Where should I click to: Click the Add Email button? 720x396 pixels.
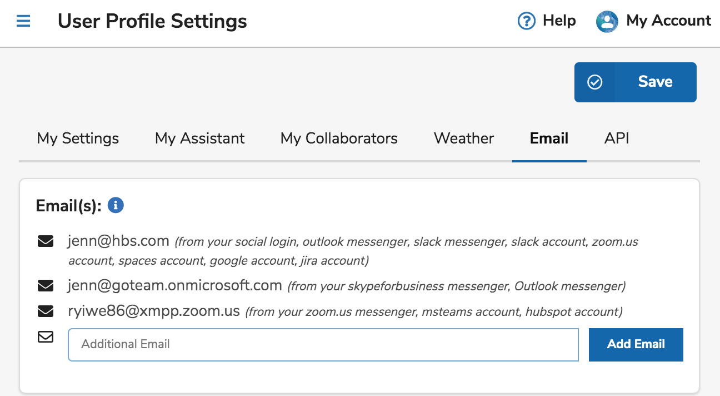pyautogui.click(x=636, y=344)
